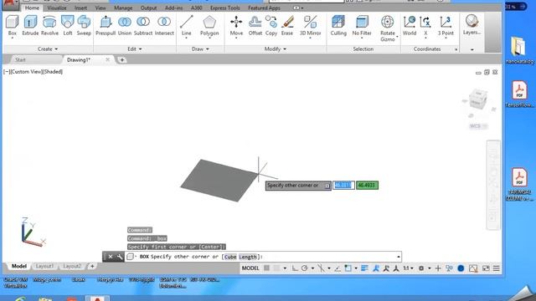Click the Cube option in command line

(230, 257)
